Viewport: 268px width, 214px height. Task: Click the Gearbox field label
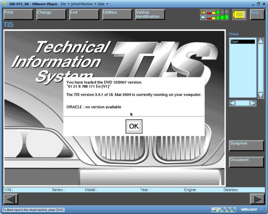point(231,190)
